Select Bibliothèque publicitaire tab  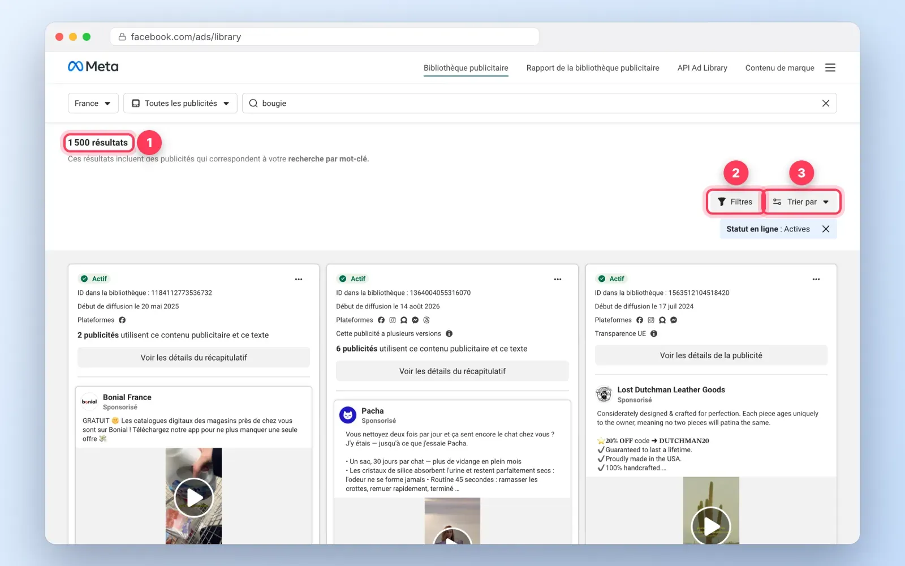click(466, 68)
